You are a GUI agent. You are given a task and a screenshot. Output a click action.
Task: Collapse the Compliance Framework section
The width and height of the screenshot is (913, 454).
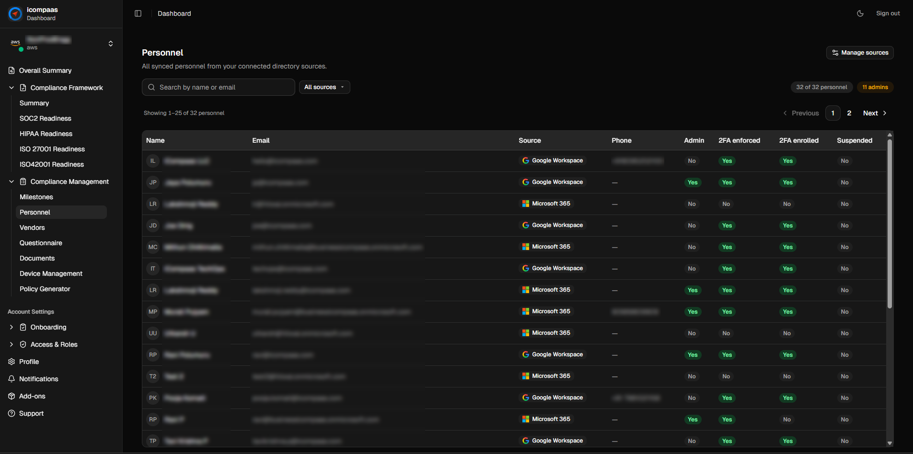(x=12, y=88)
